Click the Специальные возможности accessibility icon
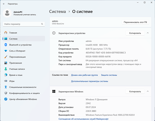Viewport: 155px width, 121px height. [x=6, y=87]
